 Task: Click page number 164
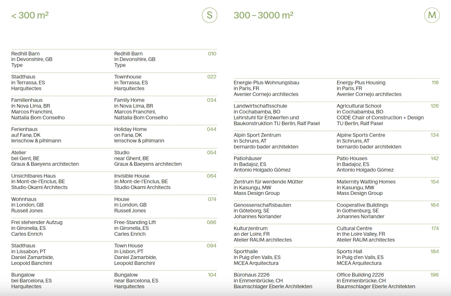pos(434,205)
